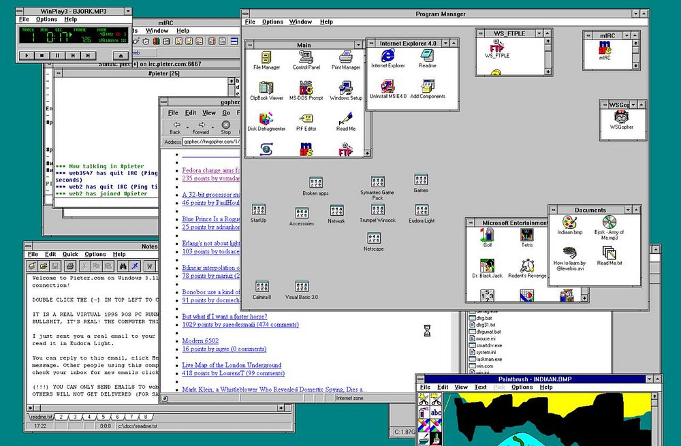Stop playback in WinPlay3
The image size is (681, 446).
tap(42, 56)
